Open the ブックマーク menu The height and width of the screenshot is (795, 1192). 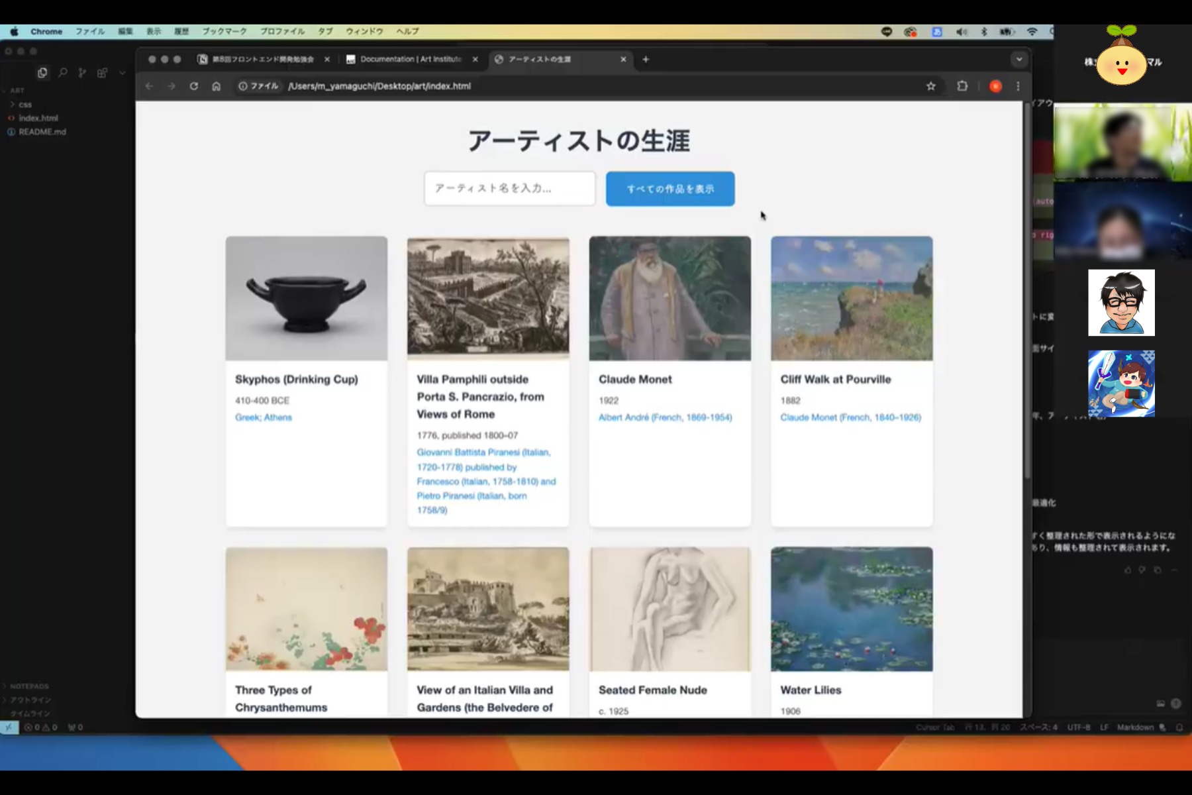(x=224, y=31)
